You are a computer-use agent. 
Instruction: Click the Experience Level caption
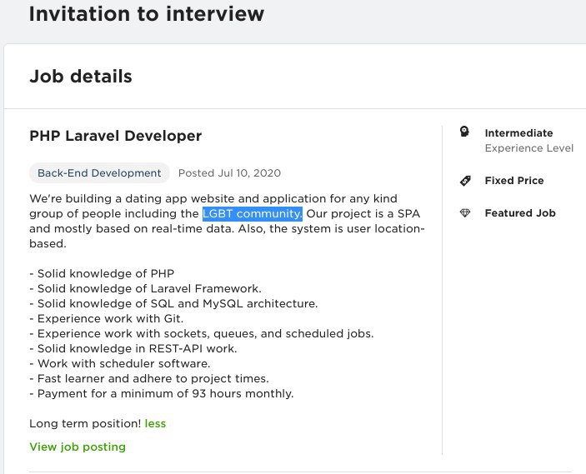point(529,148)
